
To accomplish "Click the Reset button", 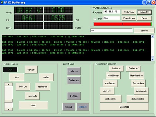I will coord(144,18).
